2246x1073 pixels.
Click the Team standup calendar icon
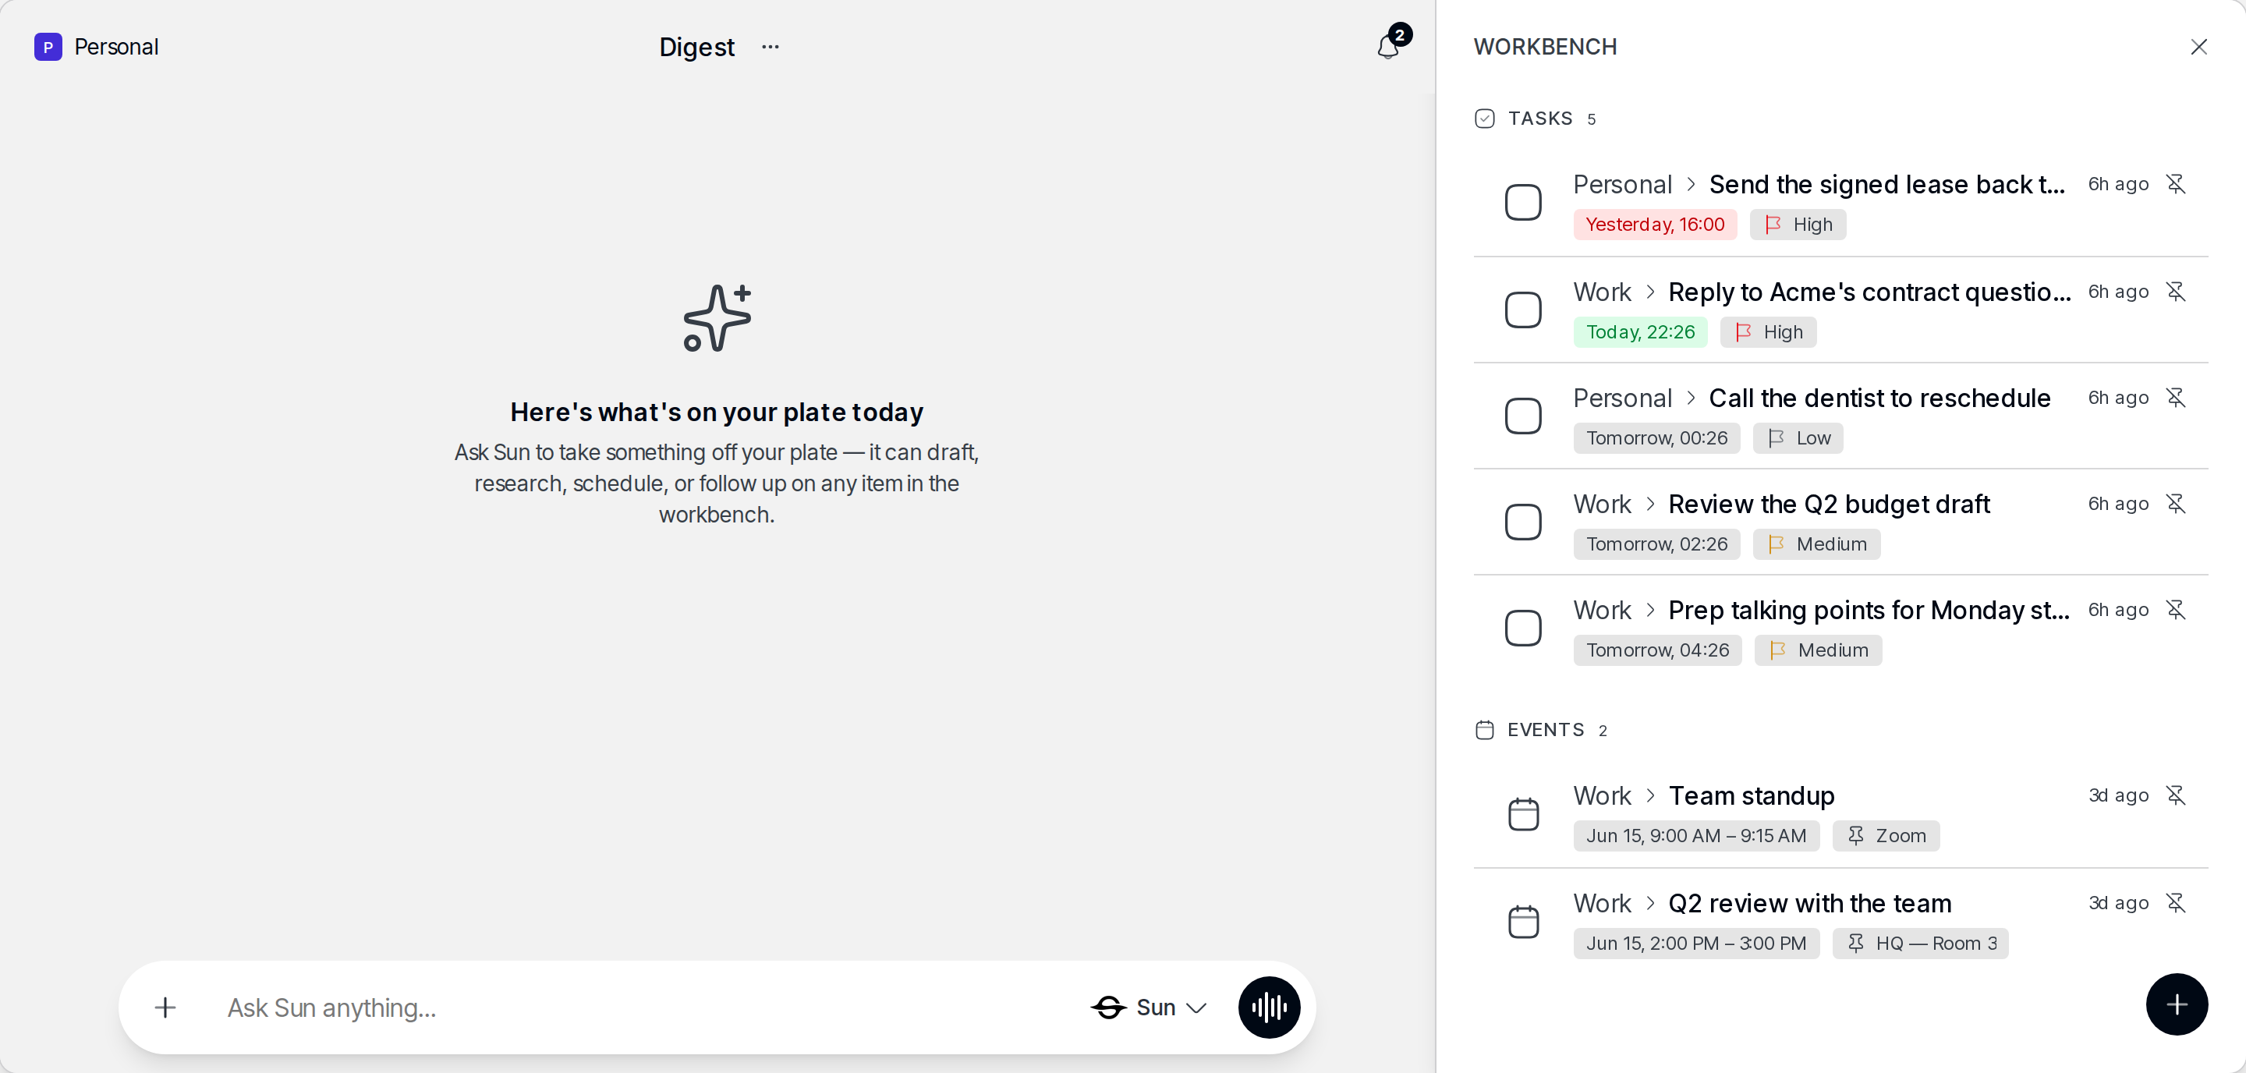tap(1523, 814)
